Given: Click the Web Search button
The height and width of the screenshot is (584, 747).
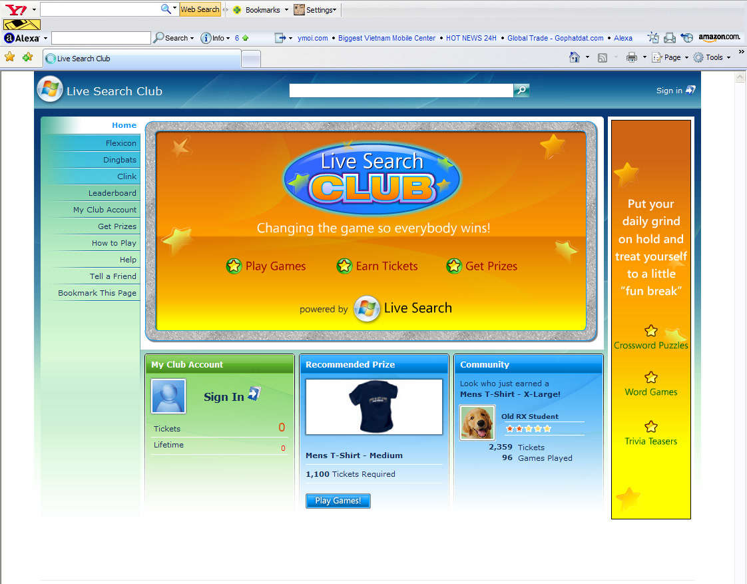Looking at the screenshot, I should [x=200, y=9].
